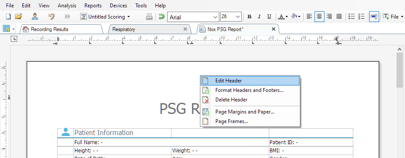Select Page Frames from the context menu

pos(250,121)
